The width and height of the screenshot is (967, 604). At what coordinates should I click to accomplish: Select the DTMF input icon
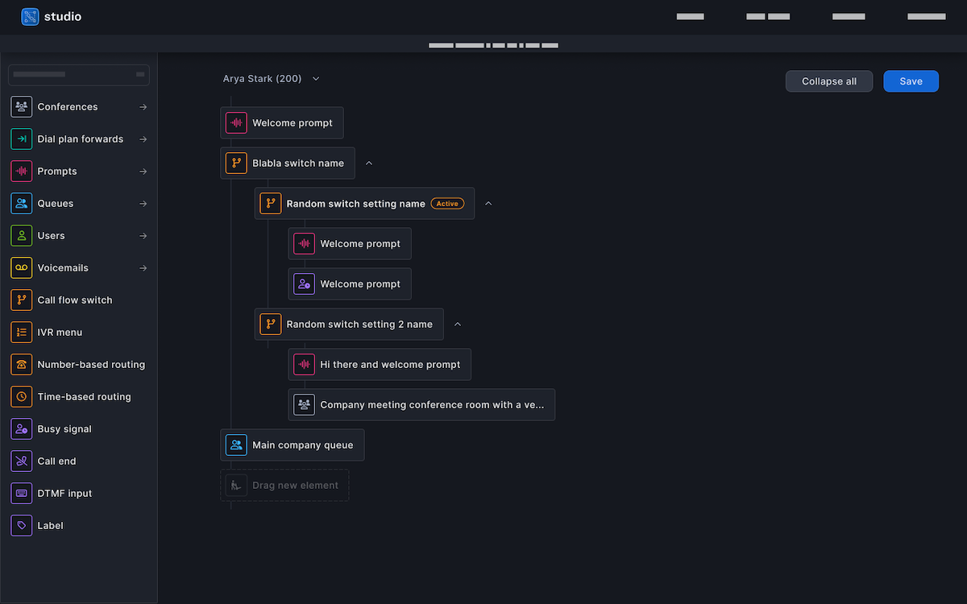(21, 493)
